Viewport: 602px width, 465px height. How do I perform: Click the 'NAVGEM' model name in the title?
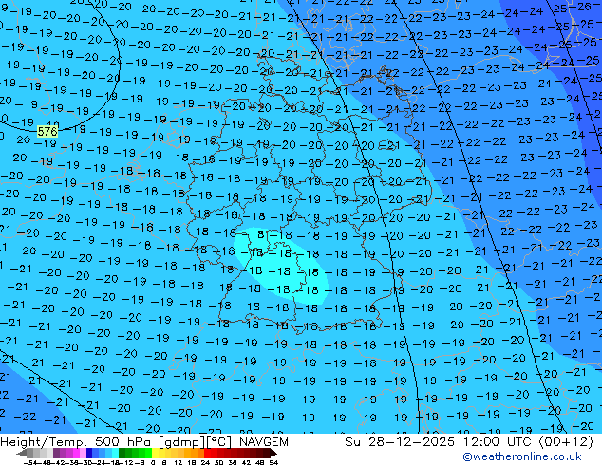pyautogui.click(x=263, y=442)
